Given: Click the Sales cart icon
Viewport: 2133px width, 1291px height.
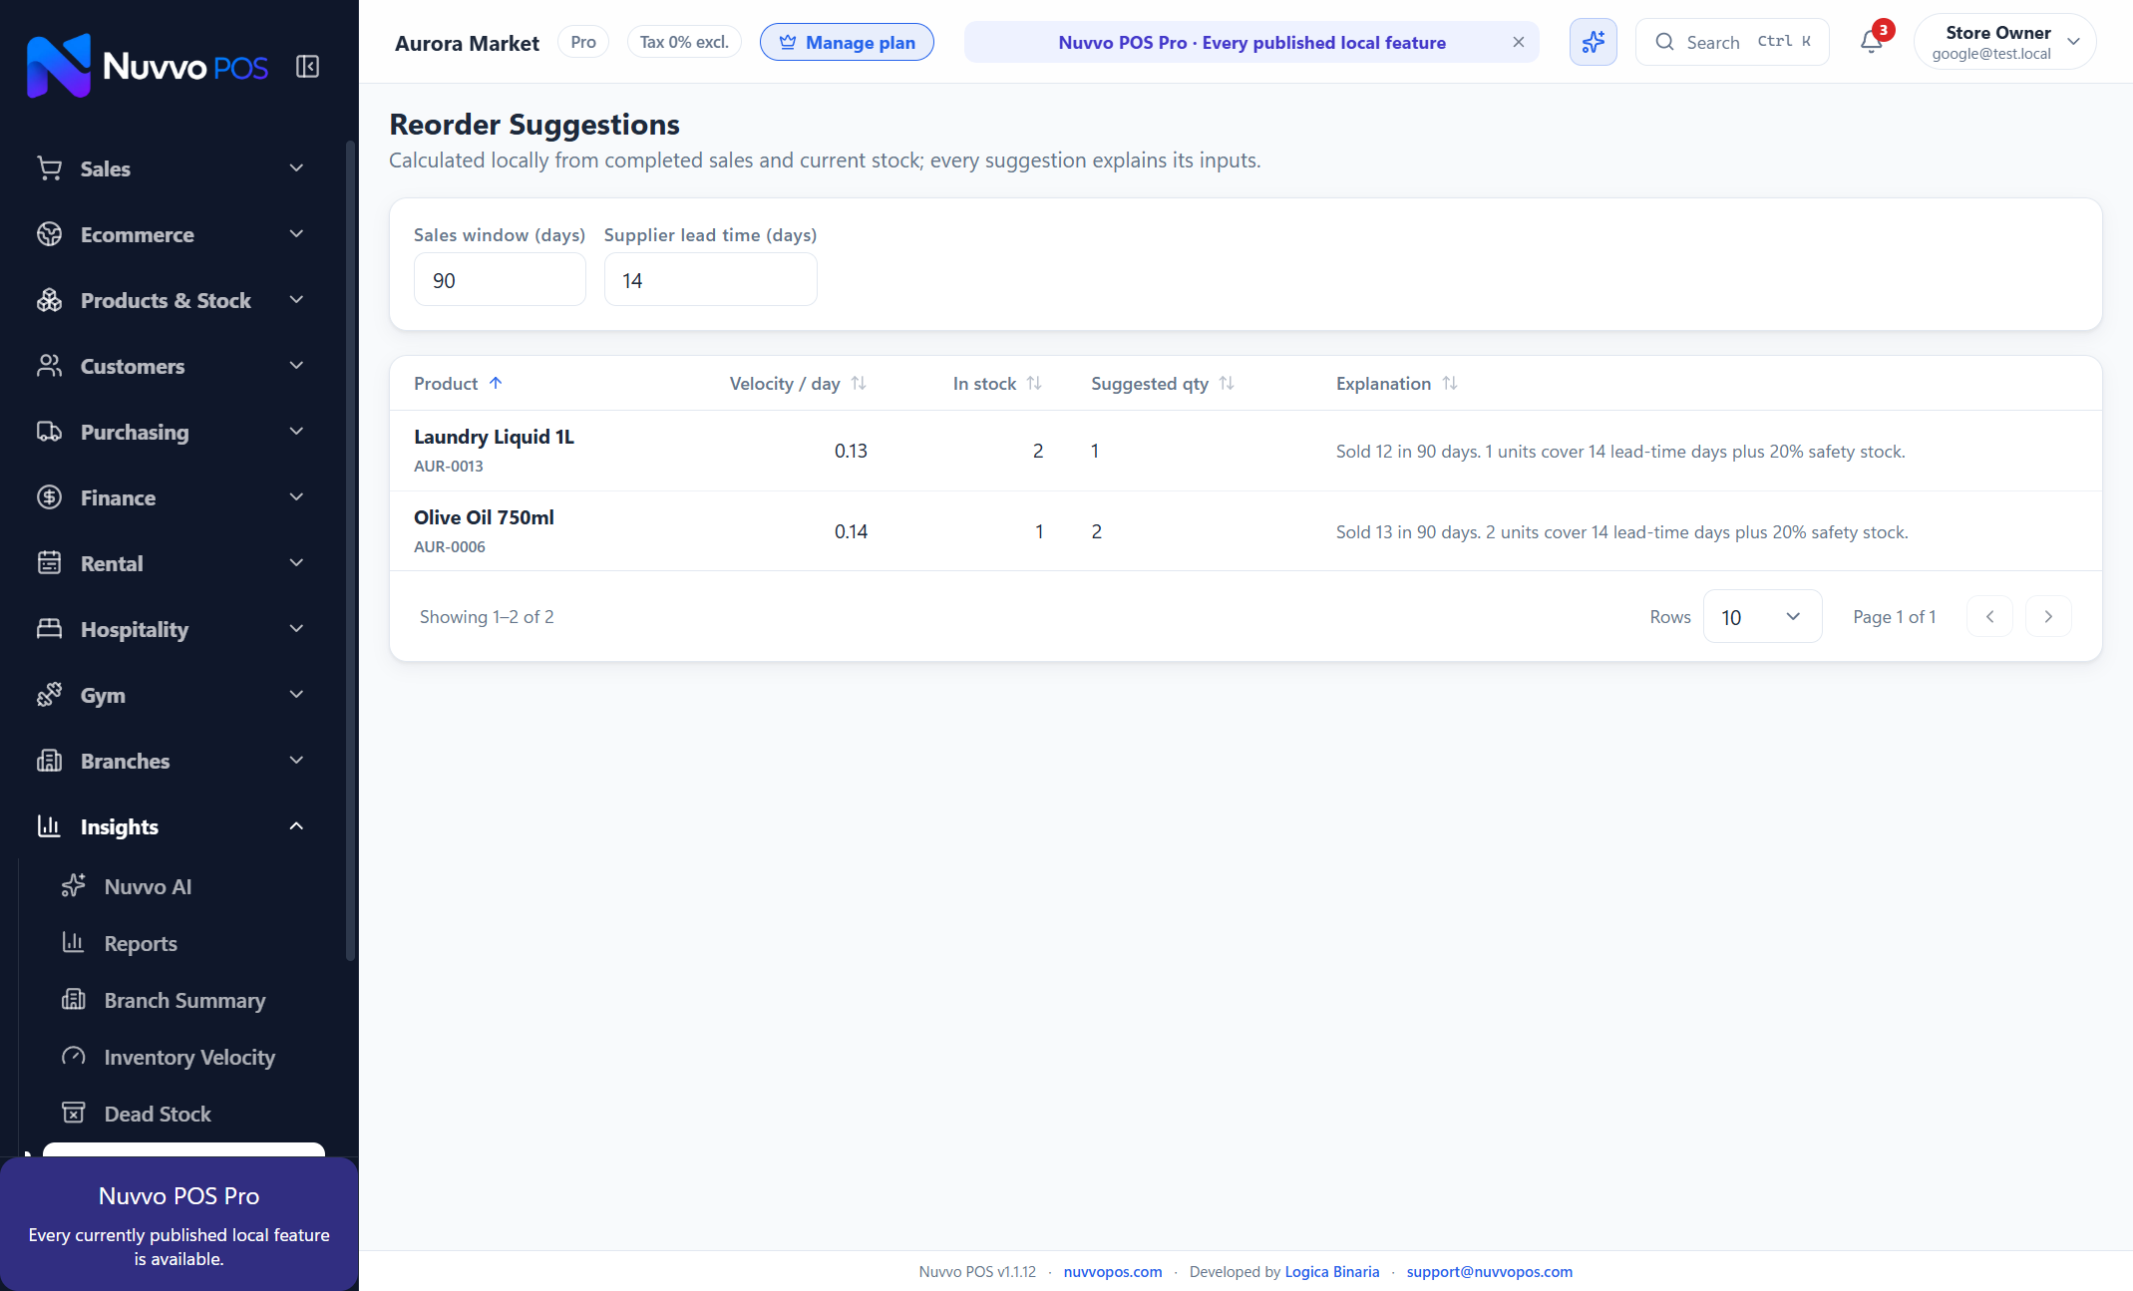Looking at the screenshot, I should click(49, 168).
